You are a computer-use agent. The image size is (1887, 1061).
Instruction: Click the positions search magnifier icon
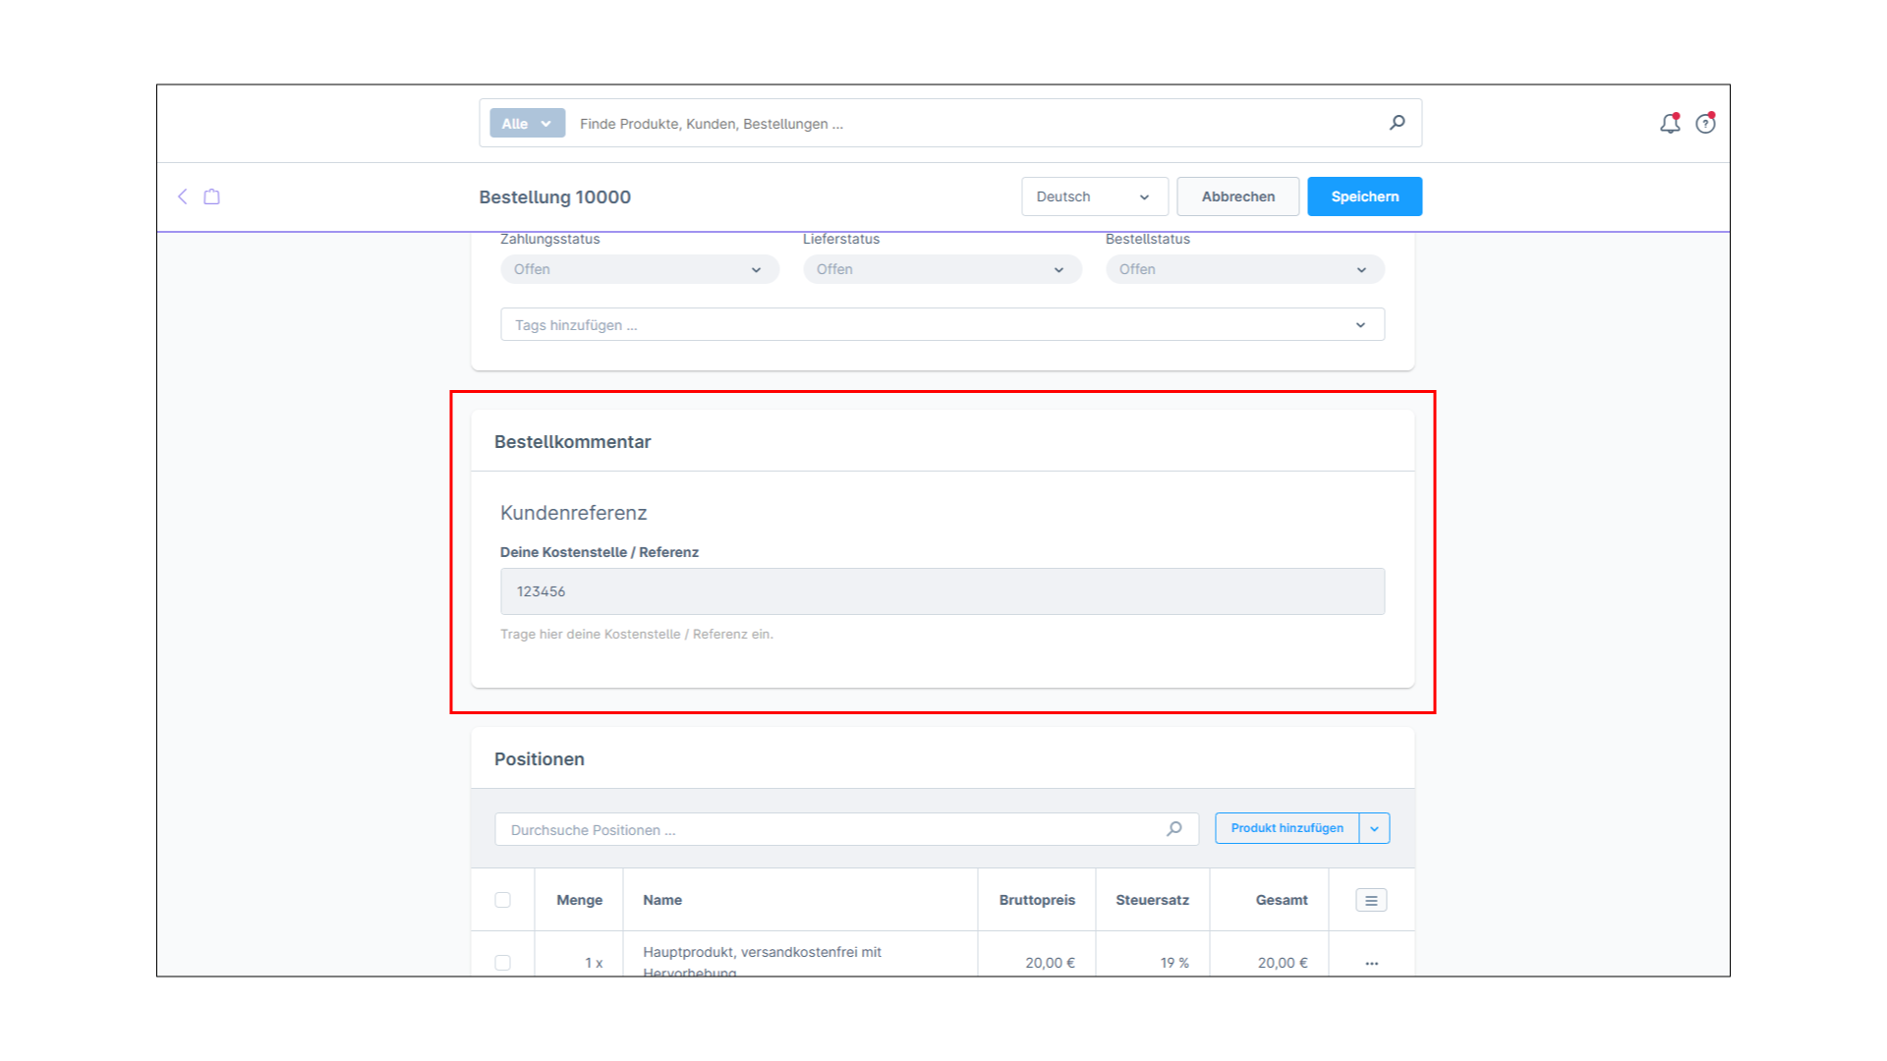[1173, 829]
